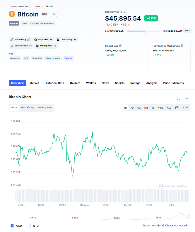
Task: Switch to the News tab
Action: (105, 83)
